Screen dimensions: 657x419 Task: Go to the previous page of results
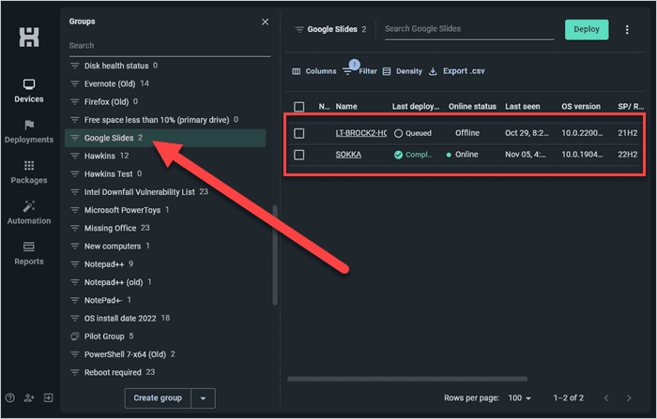click(x=606, y=398)
